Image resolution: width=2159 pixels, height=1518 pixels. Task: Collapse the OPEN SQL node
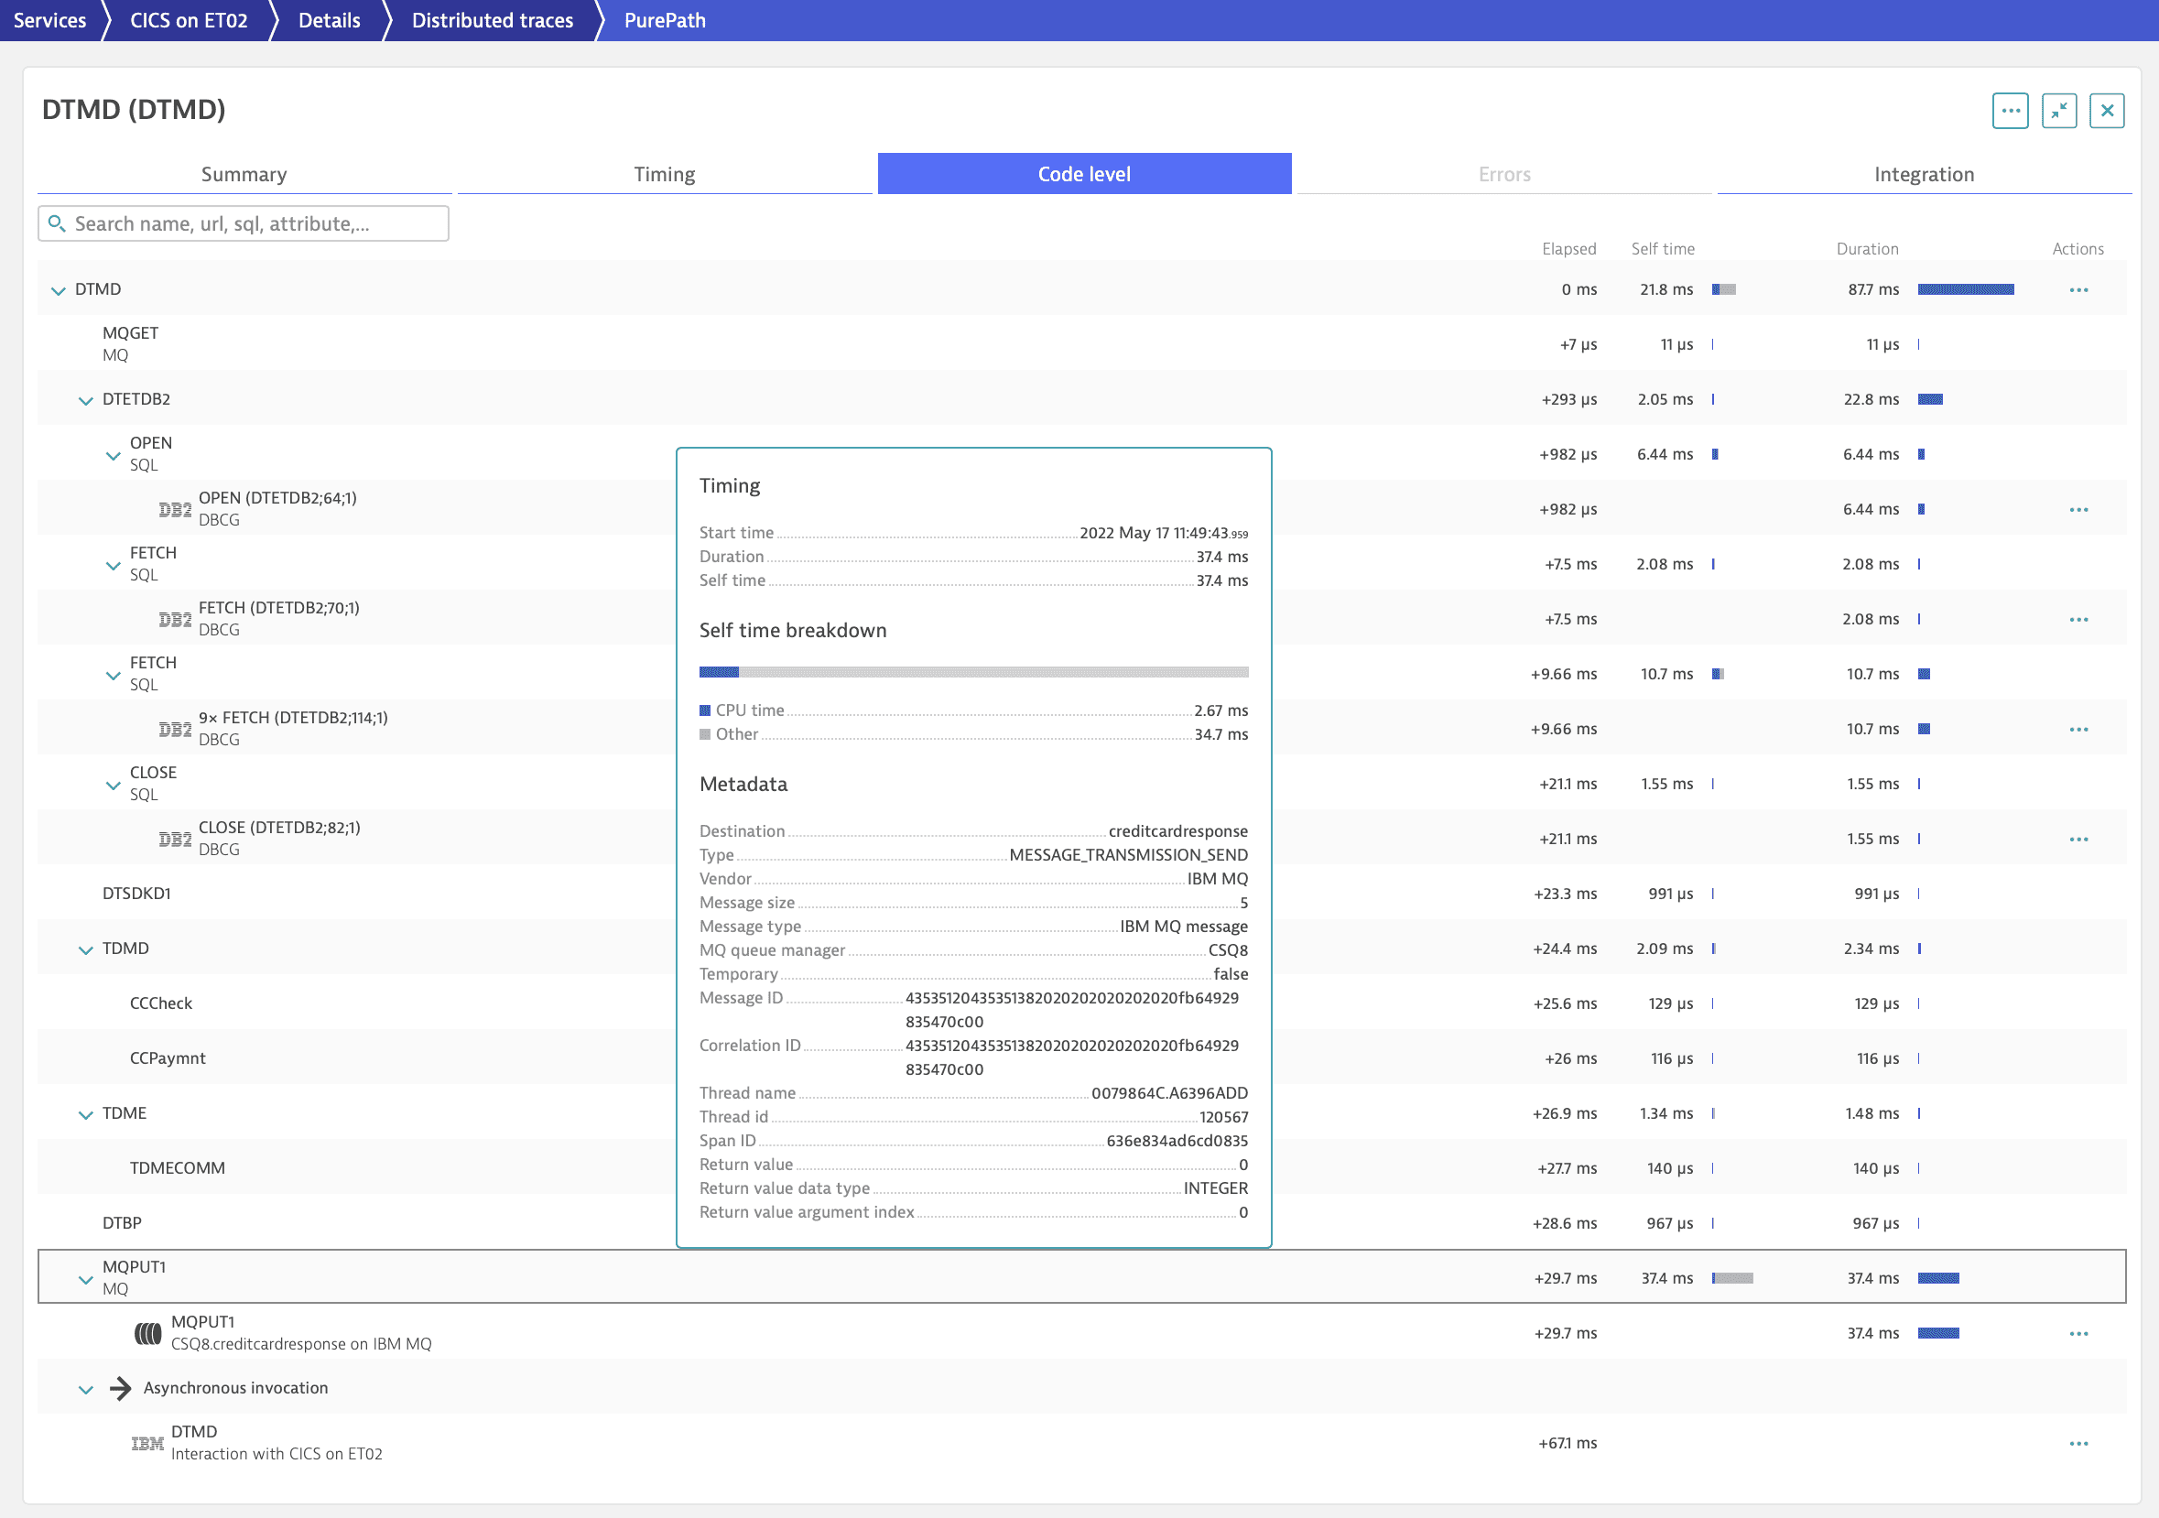tap(113, 455)
